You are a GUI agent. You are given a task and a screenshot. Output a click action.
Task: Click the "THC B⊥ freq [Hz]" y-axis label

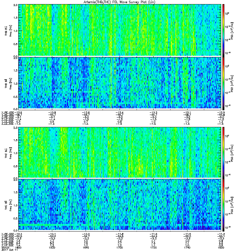[8, 153]
